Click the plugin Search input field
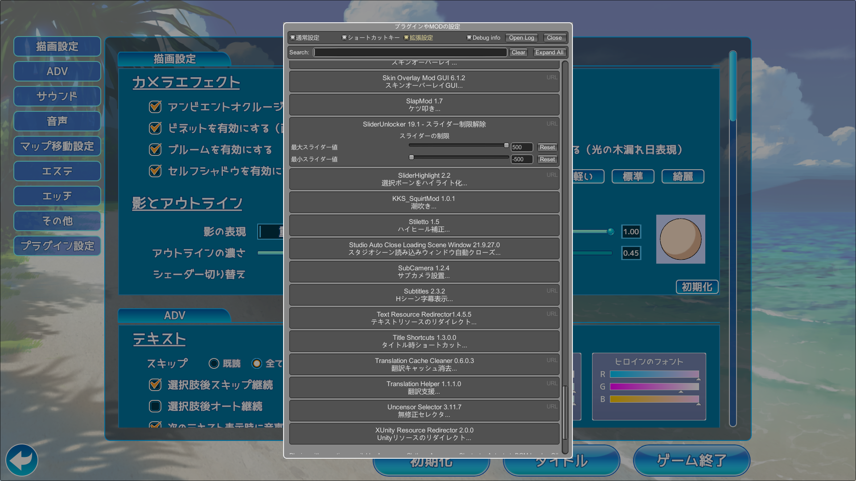This screenshot has width=856, height=481. click(x=410, y=53)
